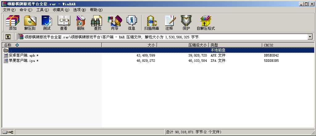
Task: Click the 添加 (Add) toolbar icon
Action: click(x=12, y=23)
